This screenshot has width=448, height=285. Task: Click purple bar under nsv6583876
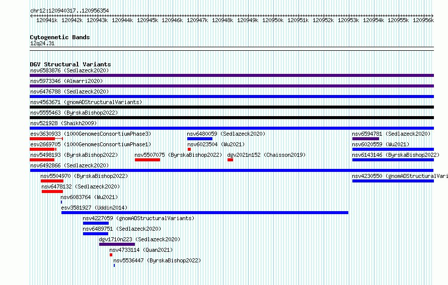(x=232, y=75)
